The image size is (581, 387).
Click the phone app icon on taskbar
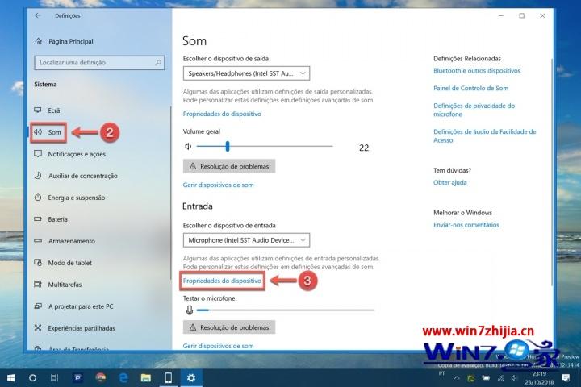click(x=168, y=378)
